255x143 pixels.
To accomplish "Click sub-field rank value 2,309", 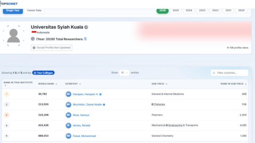I will point(243,115).
